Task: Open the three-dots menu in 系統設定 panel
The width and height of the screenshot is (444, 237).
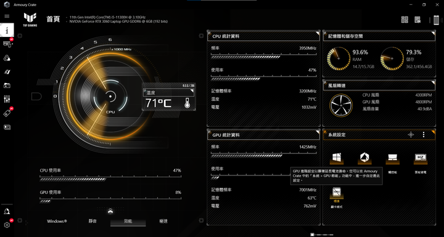Action: [424, 135]
